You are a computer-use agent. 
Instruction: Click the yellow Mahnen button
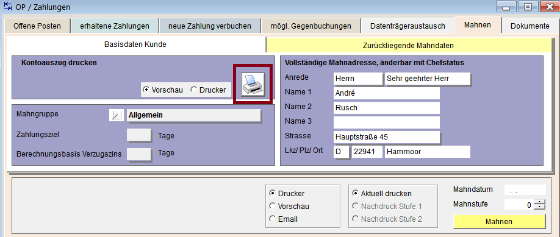coord(499,222)
